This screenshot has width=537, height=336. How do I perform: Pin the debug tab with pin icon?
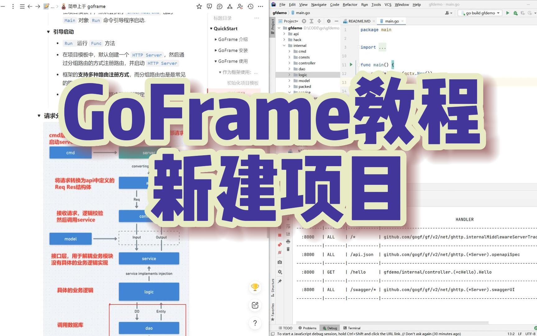(x=280, y=281)
